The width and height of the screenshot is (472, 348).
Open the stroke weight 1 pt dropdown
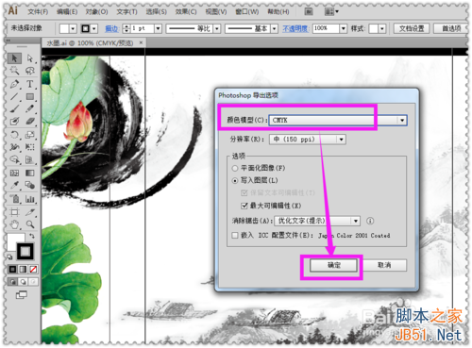pyautogui.click(x=159, y=29)
